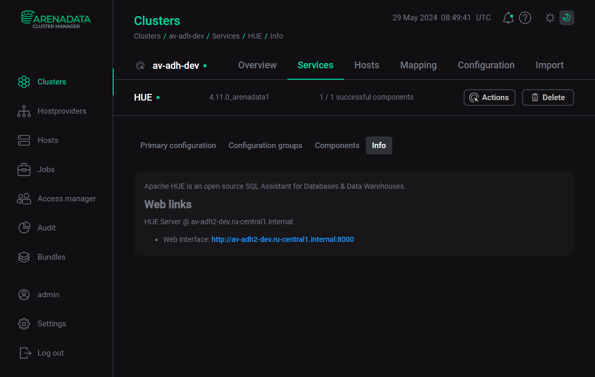Click the Clusters sidebar icon

tap(24, 82)
